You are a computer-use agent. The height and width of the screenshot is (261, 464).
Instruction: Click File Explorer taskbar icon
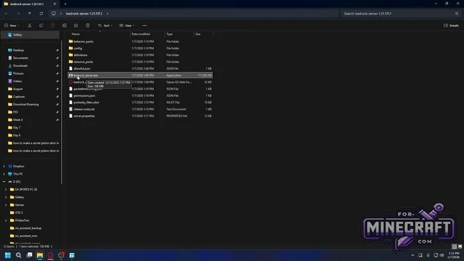point(40,255)
